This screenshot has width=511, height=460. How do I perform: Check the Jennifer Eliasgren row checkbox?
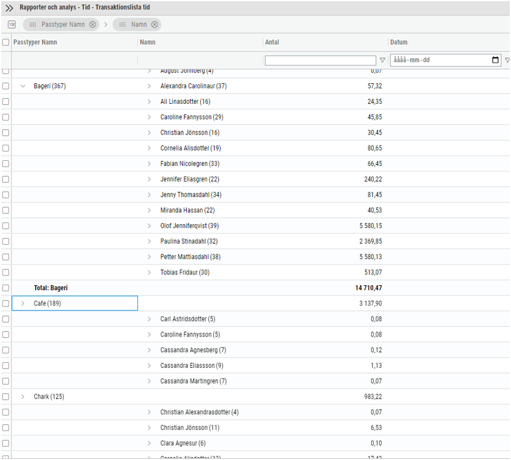pyautogui.click(x=5, y=179)
